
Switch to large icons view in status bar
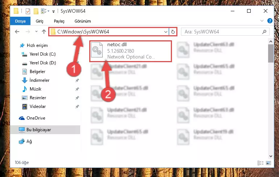pos(268,163)
